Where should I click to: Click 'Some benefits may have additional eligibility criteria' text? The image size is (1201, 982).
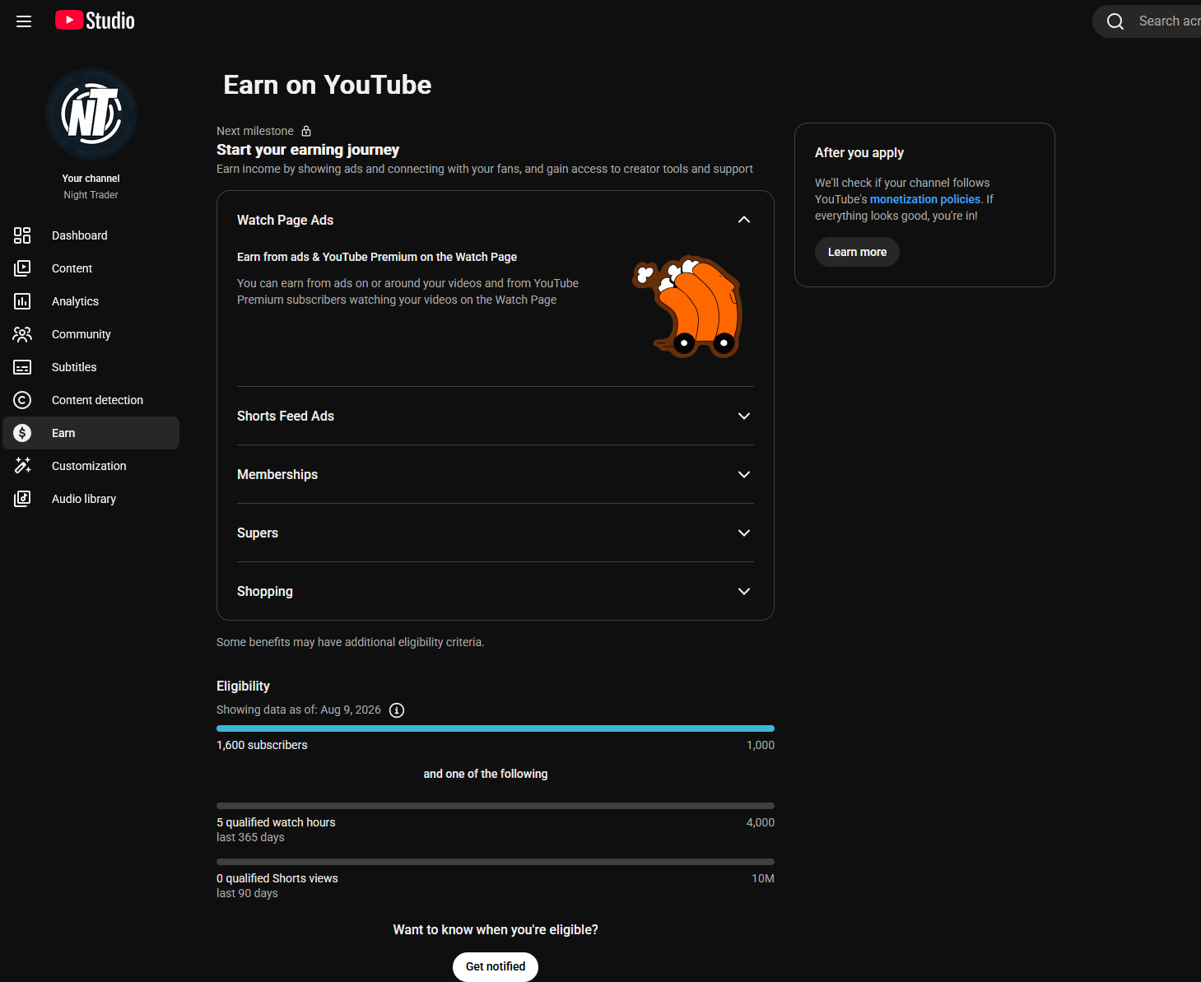(351, 642)
